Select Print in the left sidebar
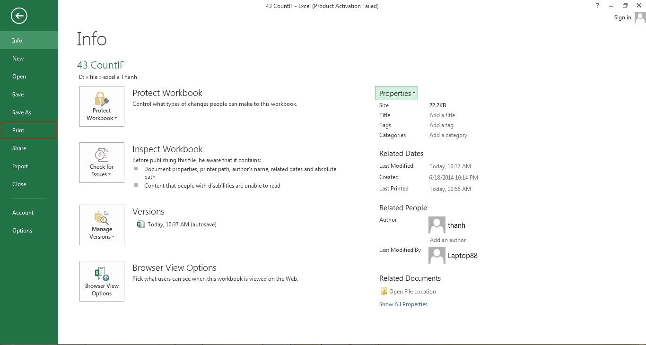The height and width of the screenshot is (345, 646). point(18,130)
